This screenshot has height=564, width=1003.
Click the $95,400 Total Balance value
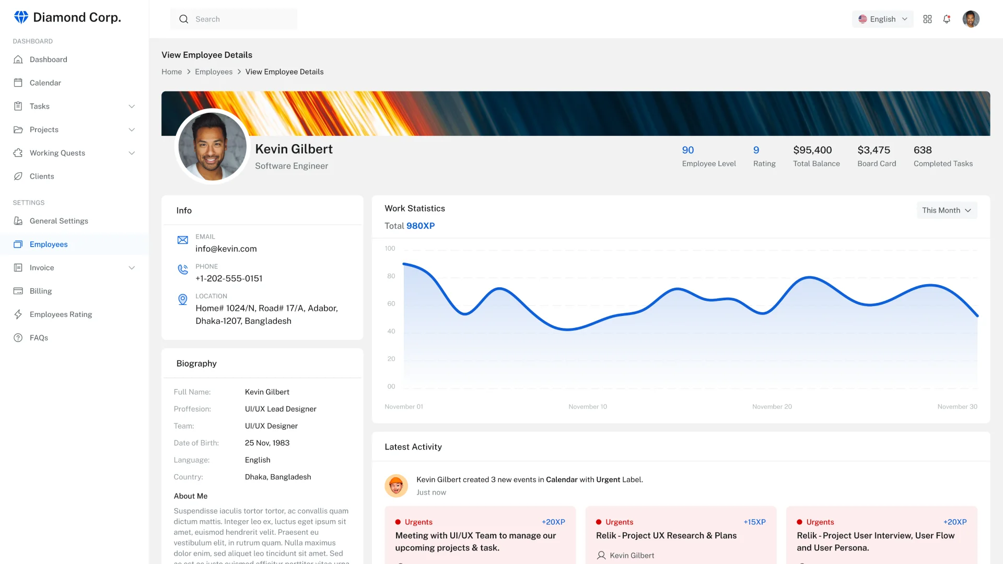click(812, 150)
